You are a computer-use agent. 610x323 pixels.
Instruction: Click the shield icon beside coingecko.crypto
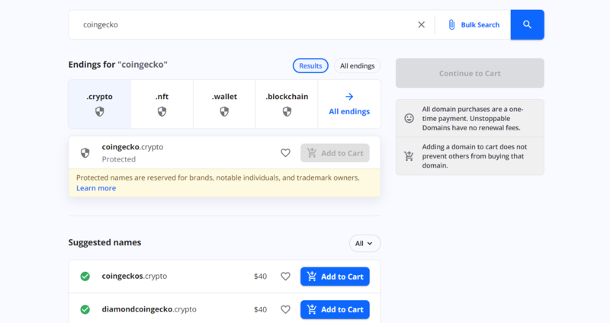point(85,153)
